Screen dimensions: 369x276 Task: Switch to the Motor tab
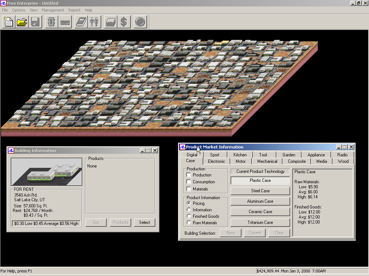click(x=240, y=161)
